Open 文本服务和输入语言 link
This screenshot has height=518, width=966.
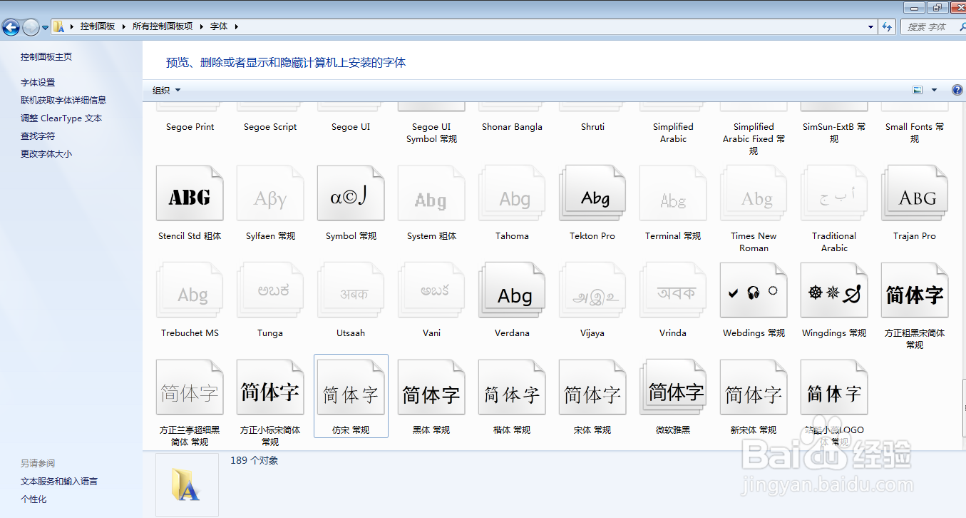pos(59,481)
